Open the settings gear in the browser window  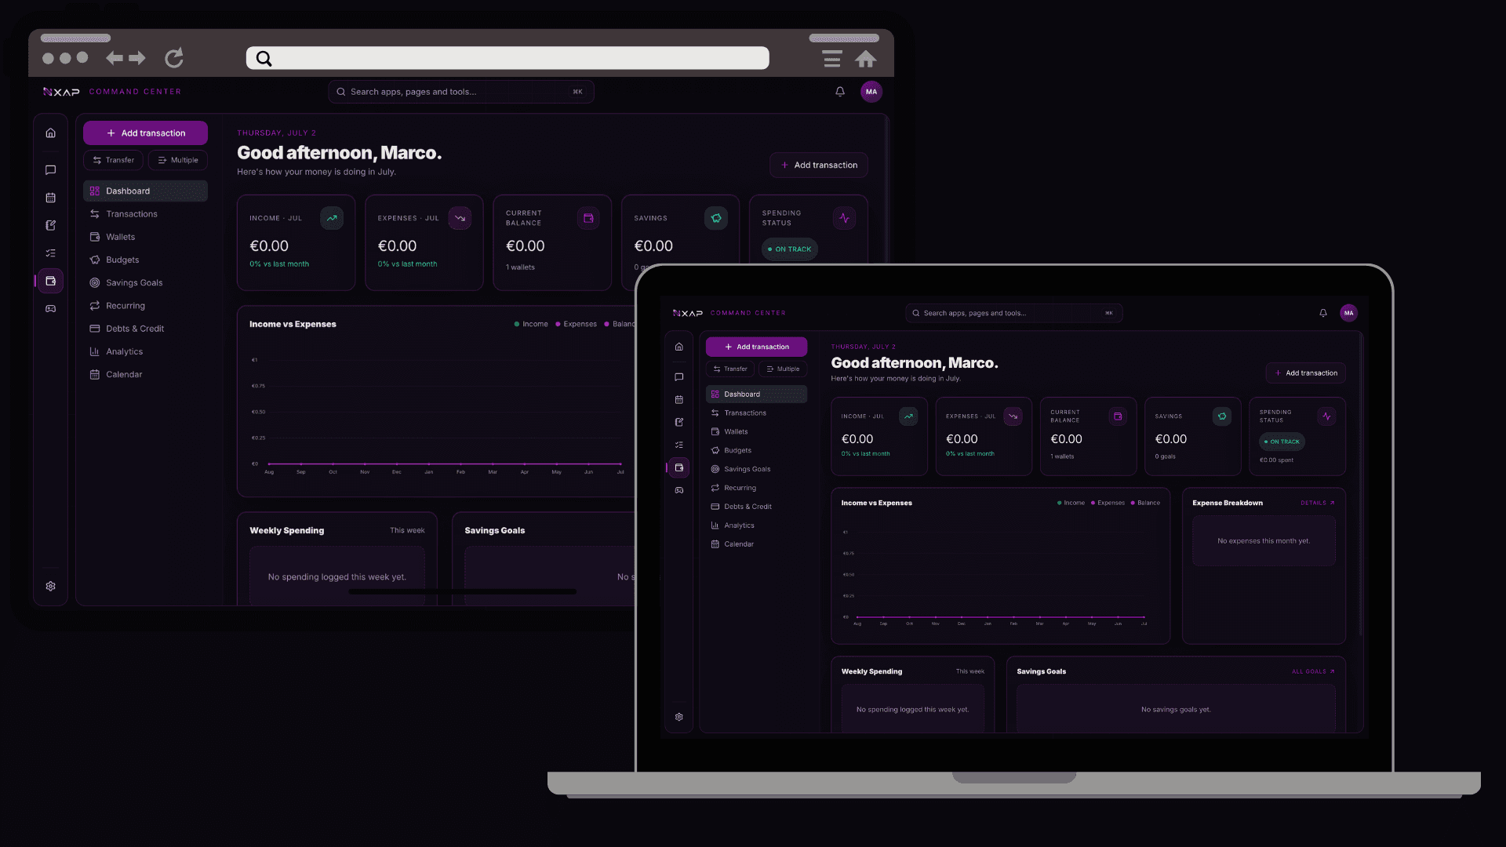pyautogui.click(x=51, y=587)
